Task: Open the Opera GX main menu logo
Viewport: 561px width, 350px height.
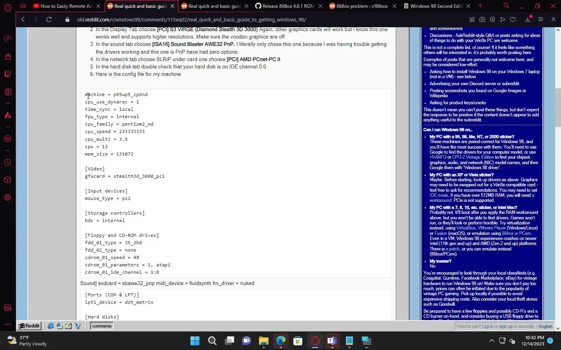Action: click(8, 7)
